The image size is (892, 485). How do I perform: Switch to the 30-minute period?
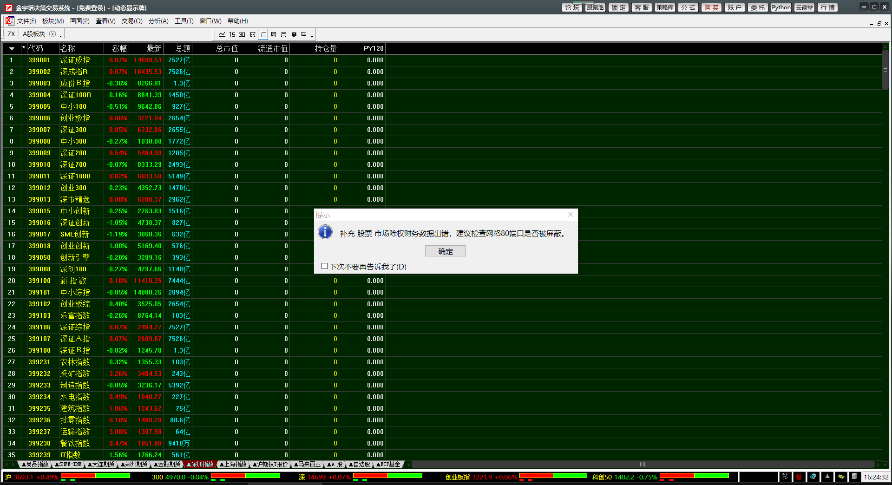[x=242, y=34]
